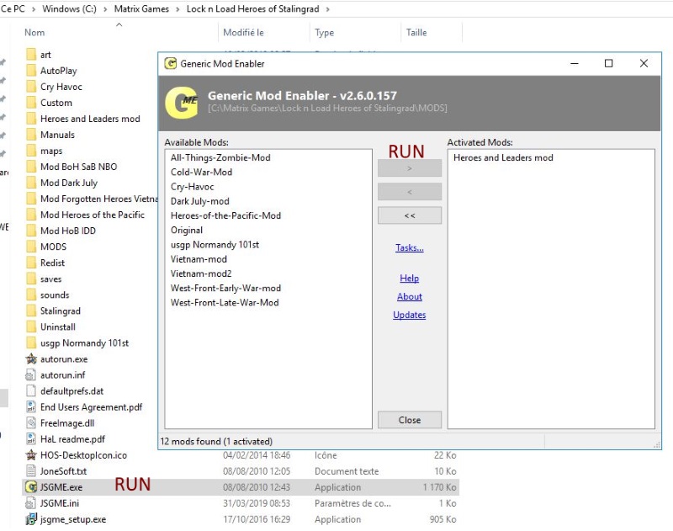This screenshot has width=673, height=531.
Task: Select the maps folder icon
Action: [x=31, y=151]
